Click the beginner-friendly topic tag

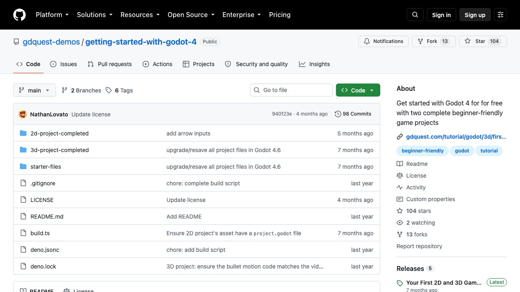pyautogui.click(x=422, y=150)
